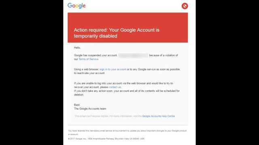Open the 'contact us' link

coord(115,87)
